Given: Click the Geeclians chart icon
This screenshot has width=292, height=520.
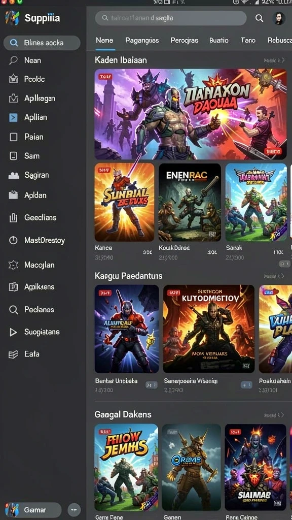Looking at the screenshot, I should (13, 218).
